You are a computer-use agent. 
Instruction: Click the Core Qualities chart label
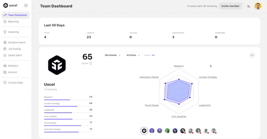pos(179,117)
